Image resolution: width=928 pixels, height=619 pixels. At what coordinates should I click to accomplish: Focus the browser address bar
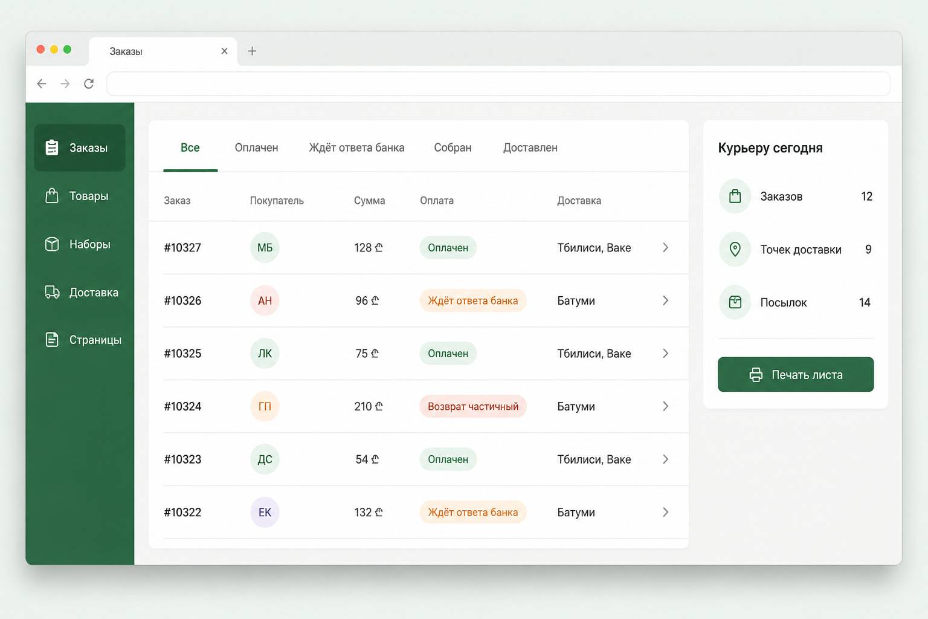[x=498, y=83]
